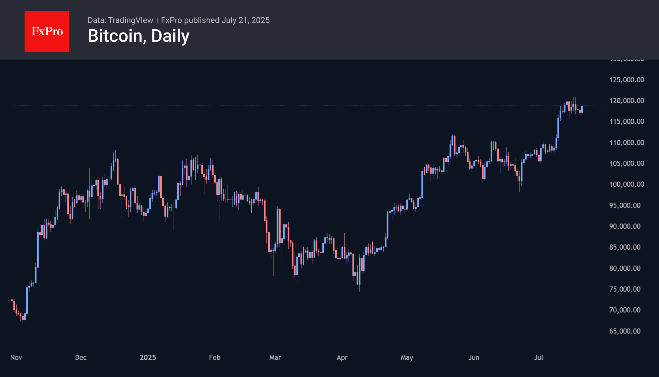The height and width of the screenshot is (377, 659).
Task: Click the 65,000.00 price axis label
Action: tap(625, 331)
